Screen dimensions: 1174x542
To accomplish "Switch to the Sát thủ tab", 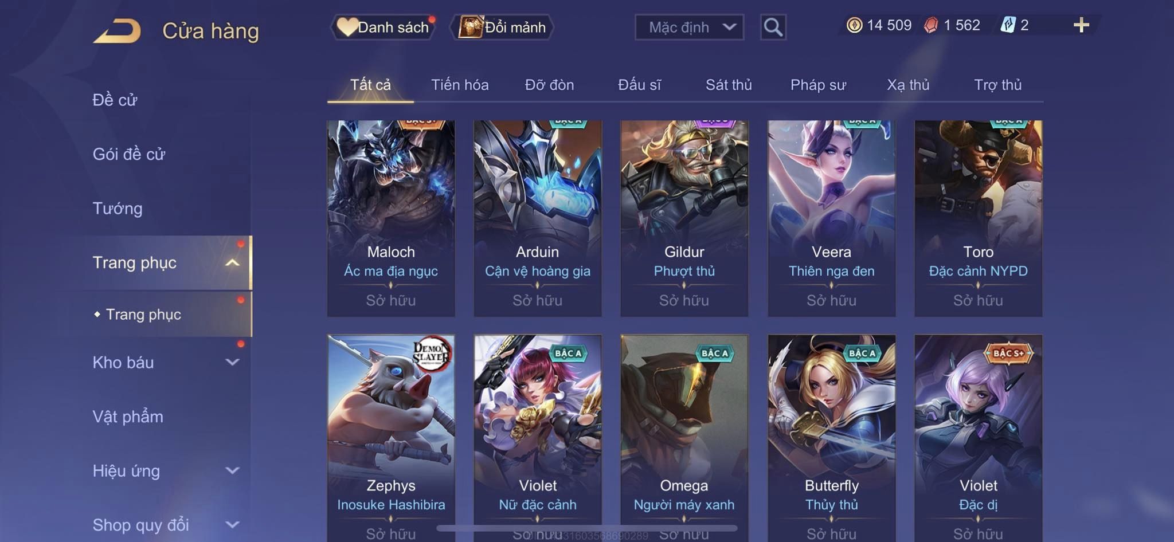I will [x=728, y=85].
